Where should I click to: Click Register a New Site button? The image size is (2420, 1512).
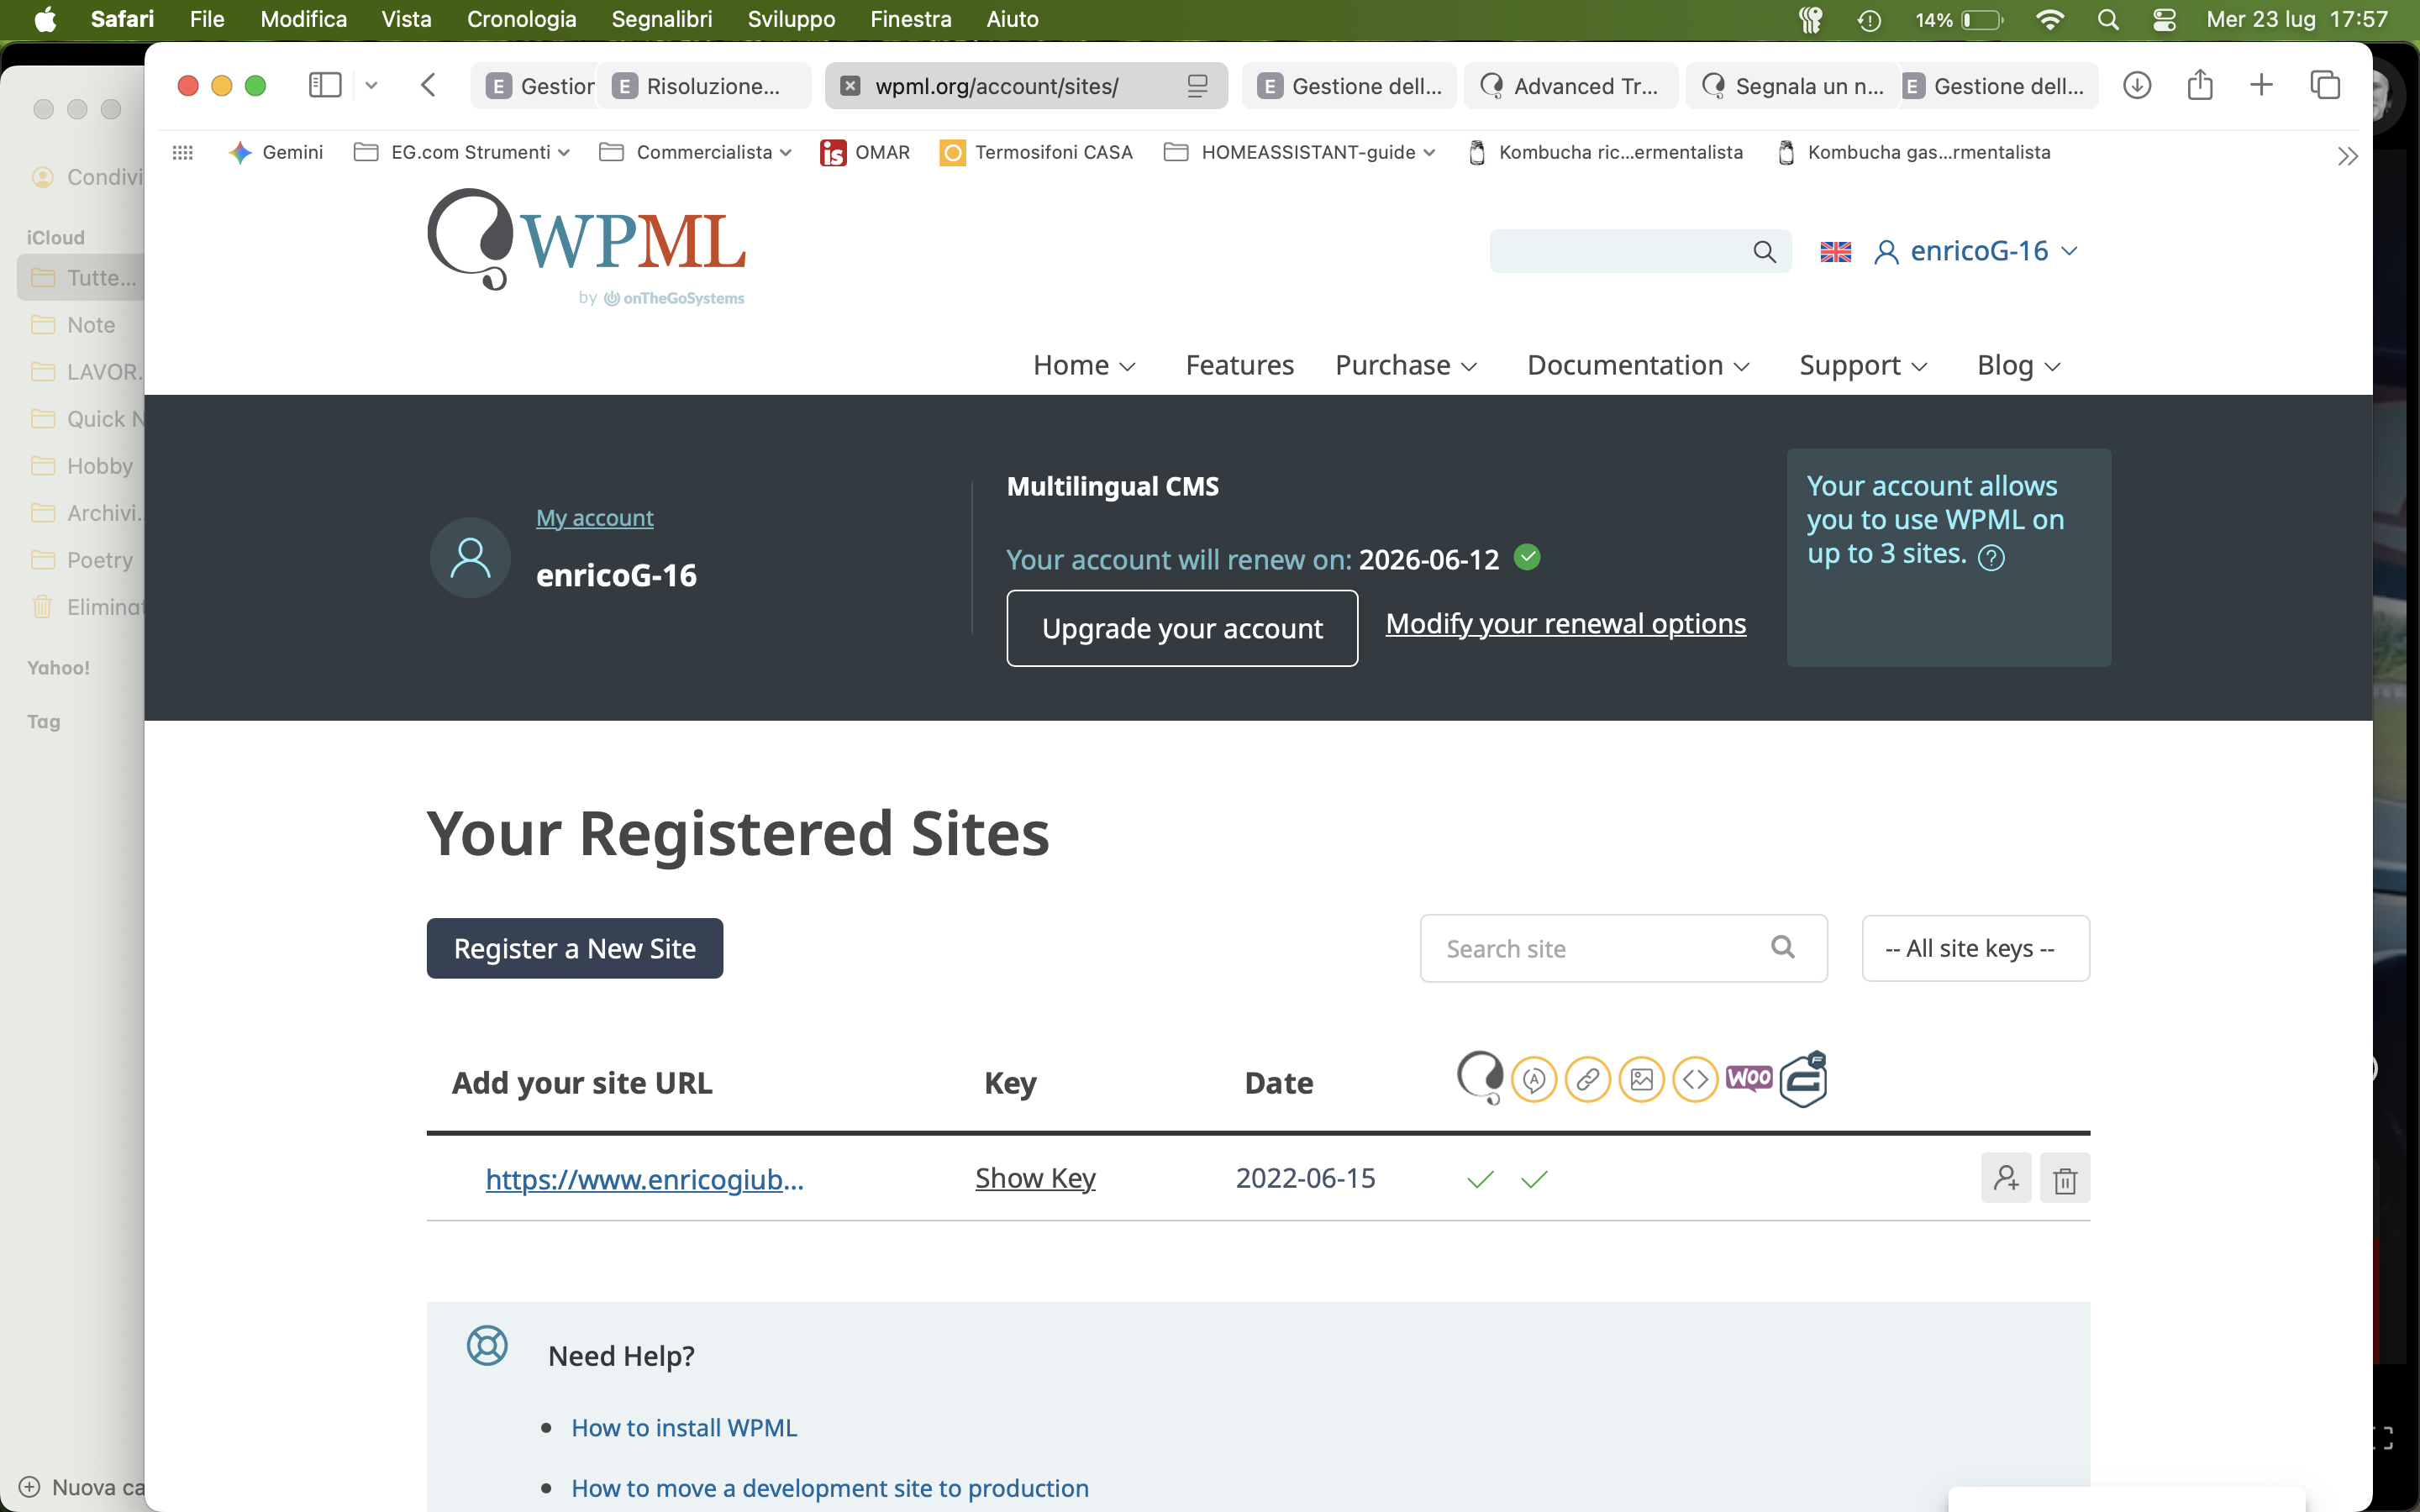pyautogui.click(x=575, y=948)
